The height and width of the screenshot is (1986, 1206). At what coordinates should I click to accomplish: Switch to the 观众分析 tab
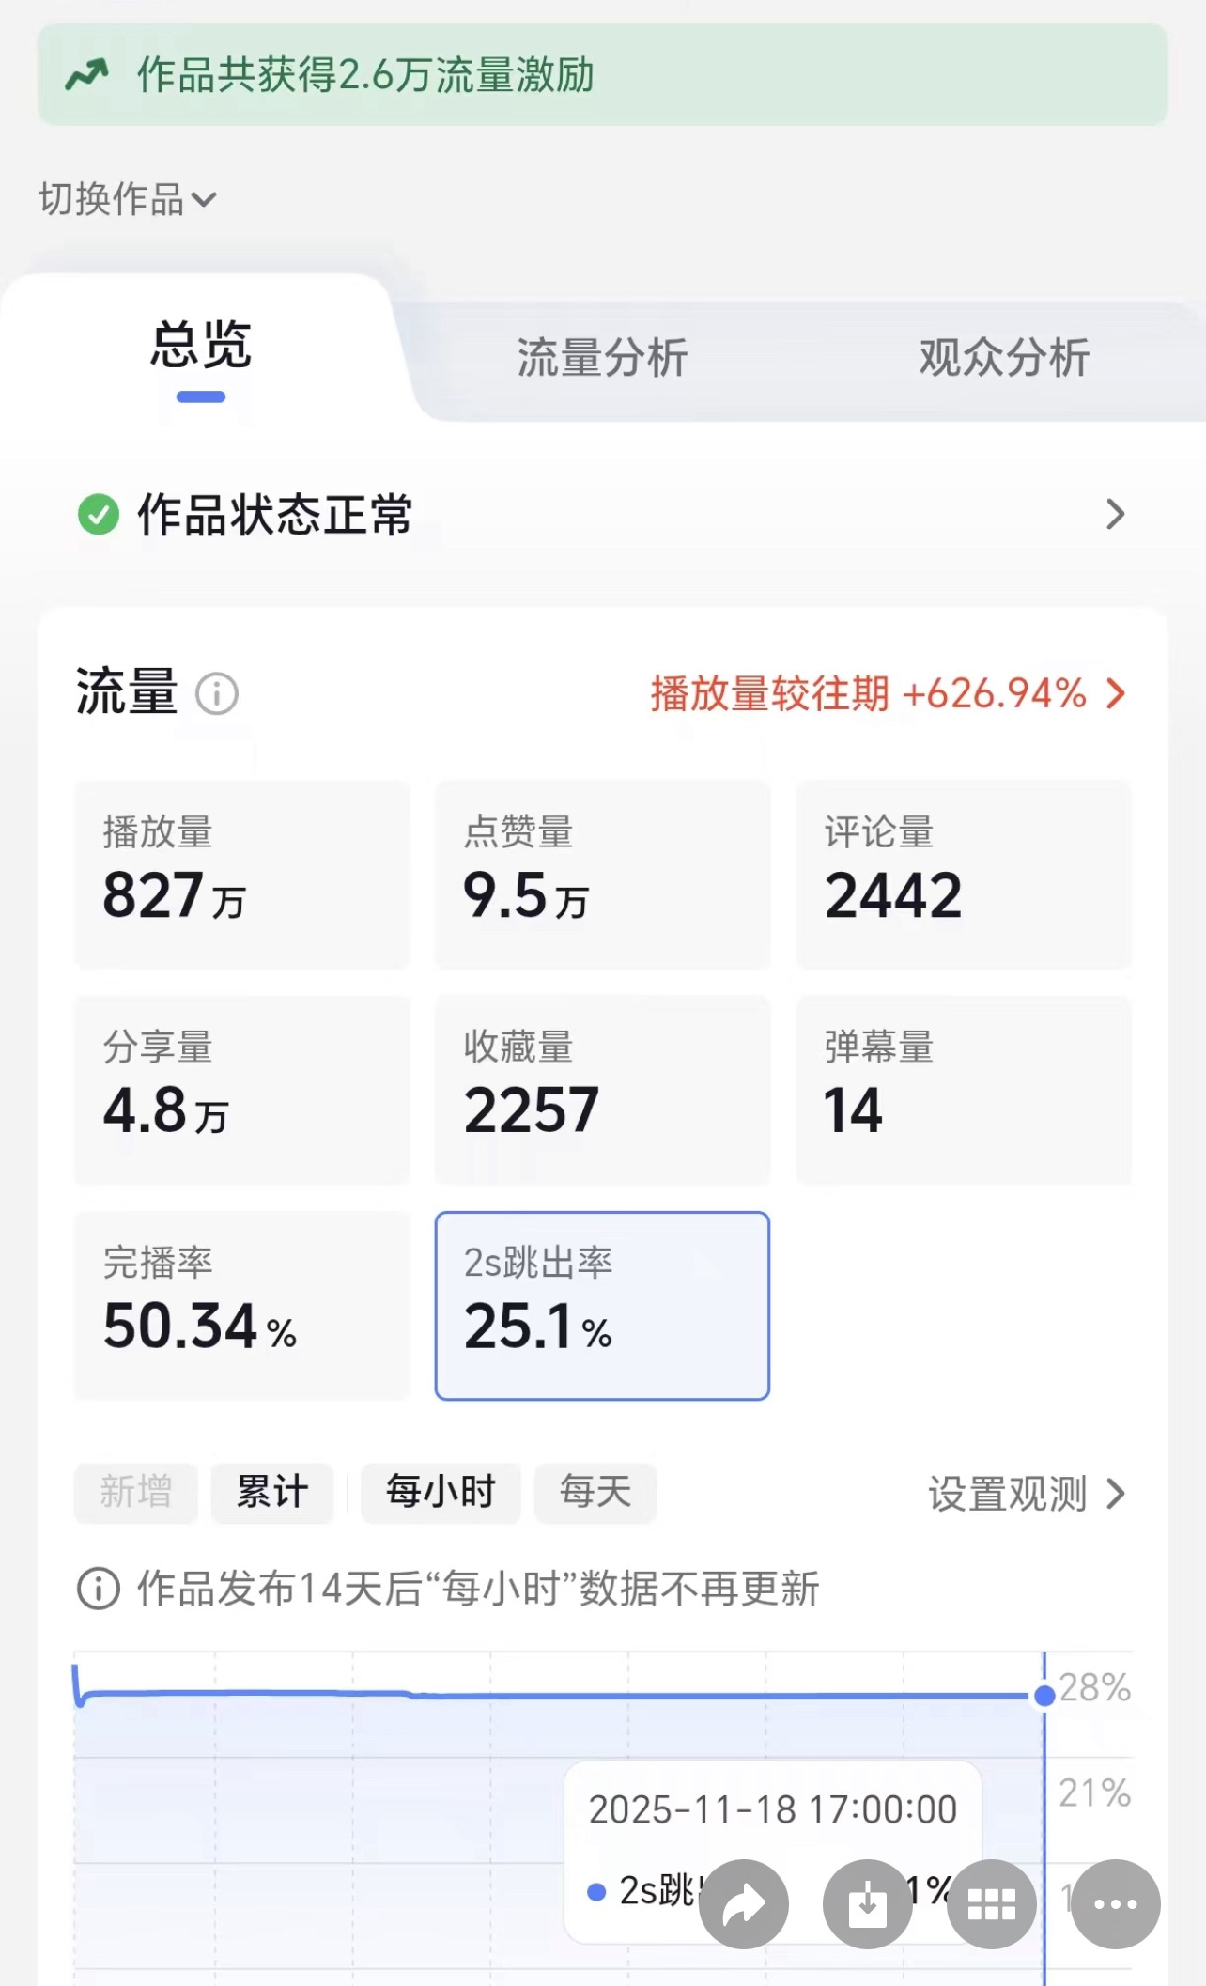tap(1004, 358)
